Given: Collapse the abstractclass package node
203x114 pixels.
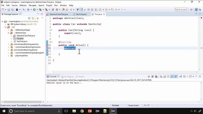Looking at the screenshot, I should point(9,33).
